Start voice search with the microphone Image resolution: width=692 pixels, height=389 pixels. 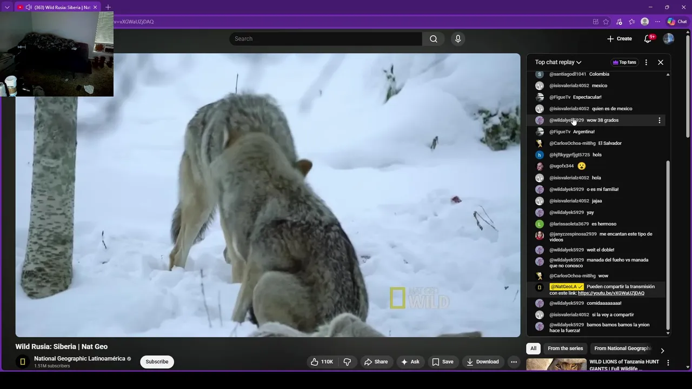click(x=458, y=39)
